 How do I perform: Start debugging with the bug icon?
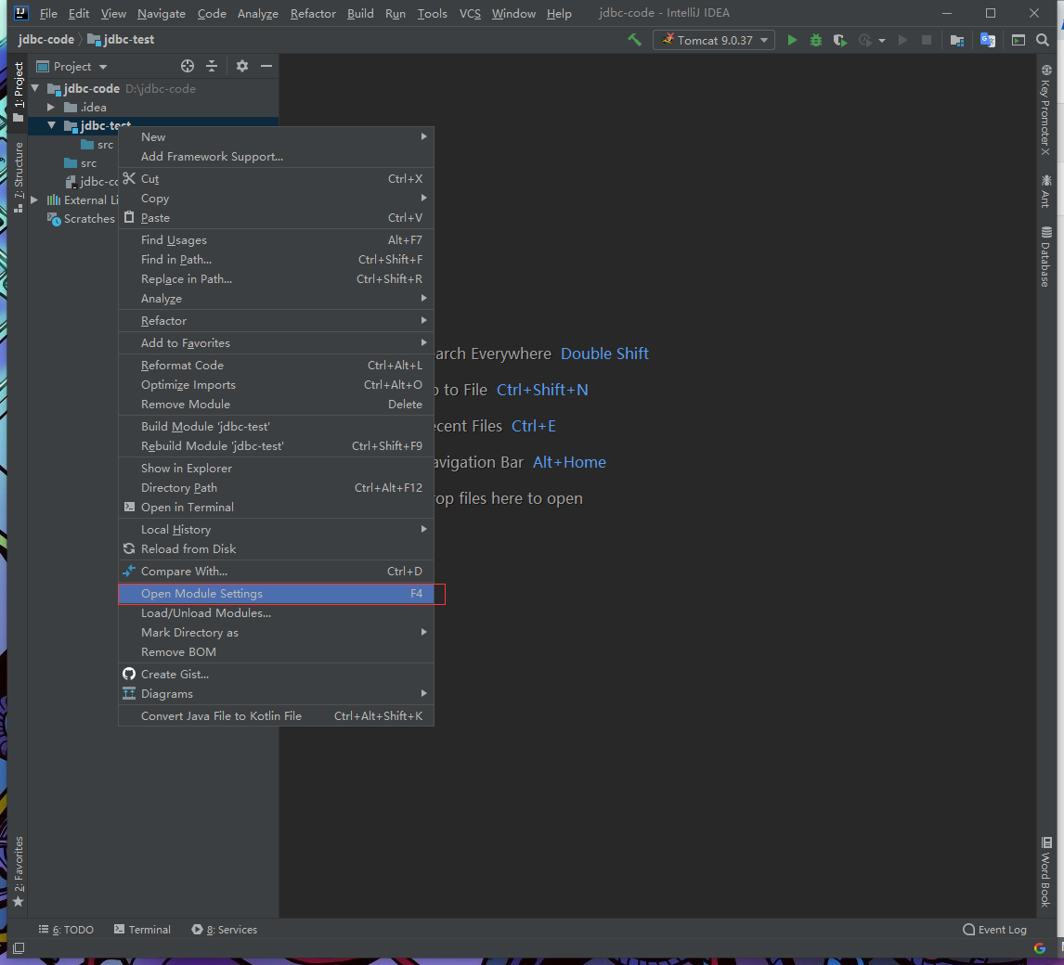[816, 40]
